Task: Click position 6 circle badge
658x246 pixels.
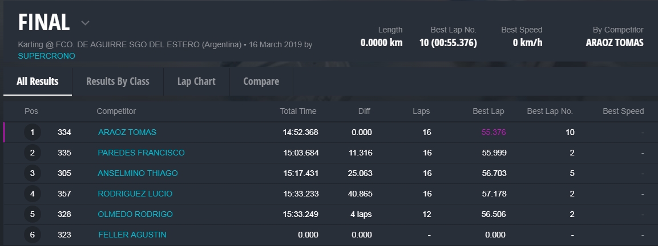Action: (x=33, y=235)
